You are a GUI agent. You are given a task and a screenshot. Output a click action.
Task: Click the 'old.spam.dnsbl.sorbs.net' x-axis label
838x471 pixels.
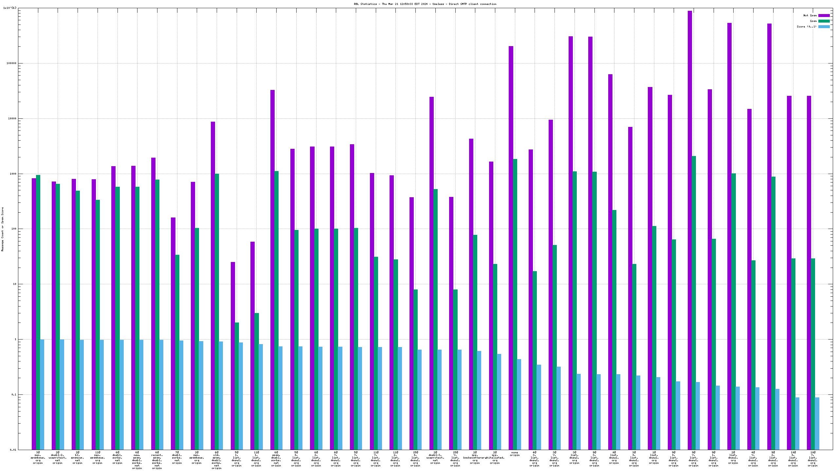216,460
